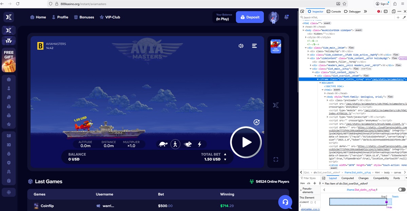
Task: Click the eyedropper color picker tool
Action: pos(404,17)
